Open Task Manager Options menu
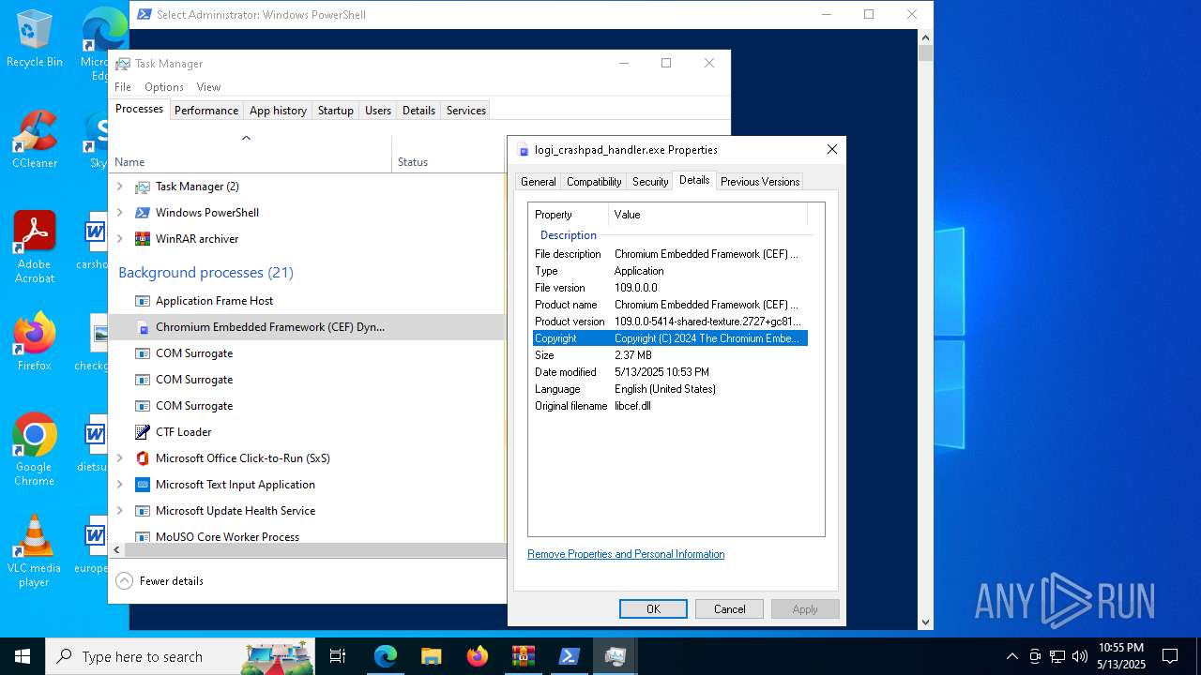The width and height of the screenshot is (1201, 675). tap(164, 87)
